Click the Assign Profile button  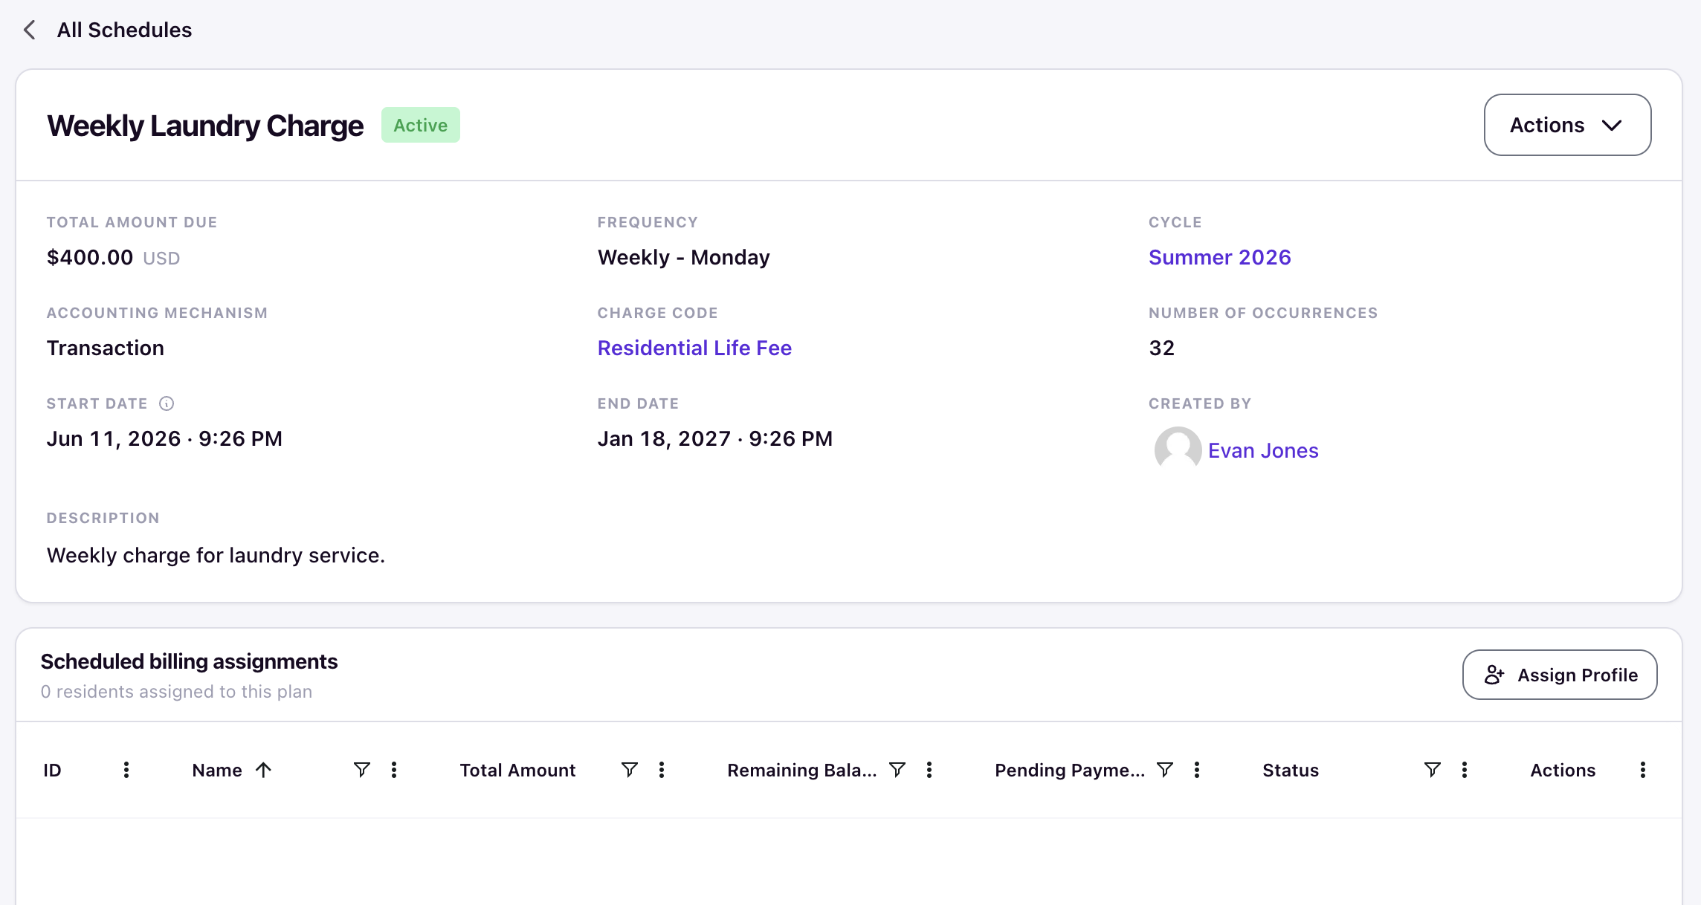pyautogui.click(x=1560, y=675)
